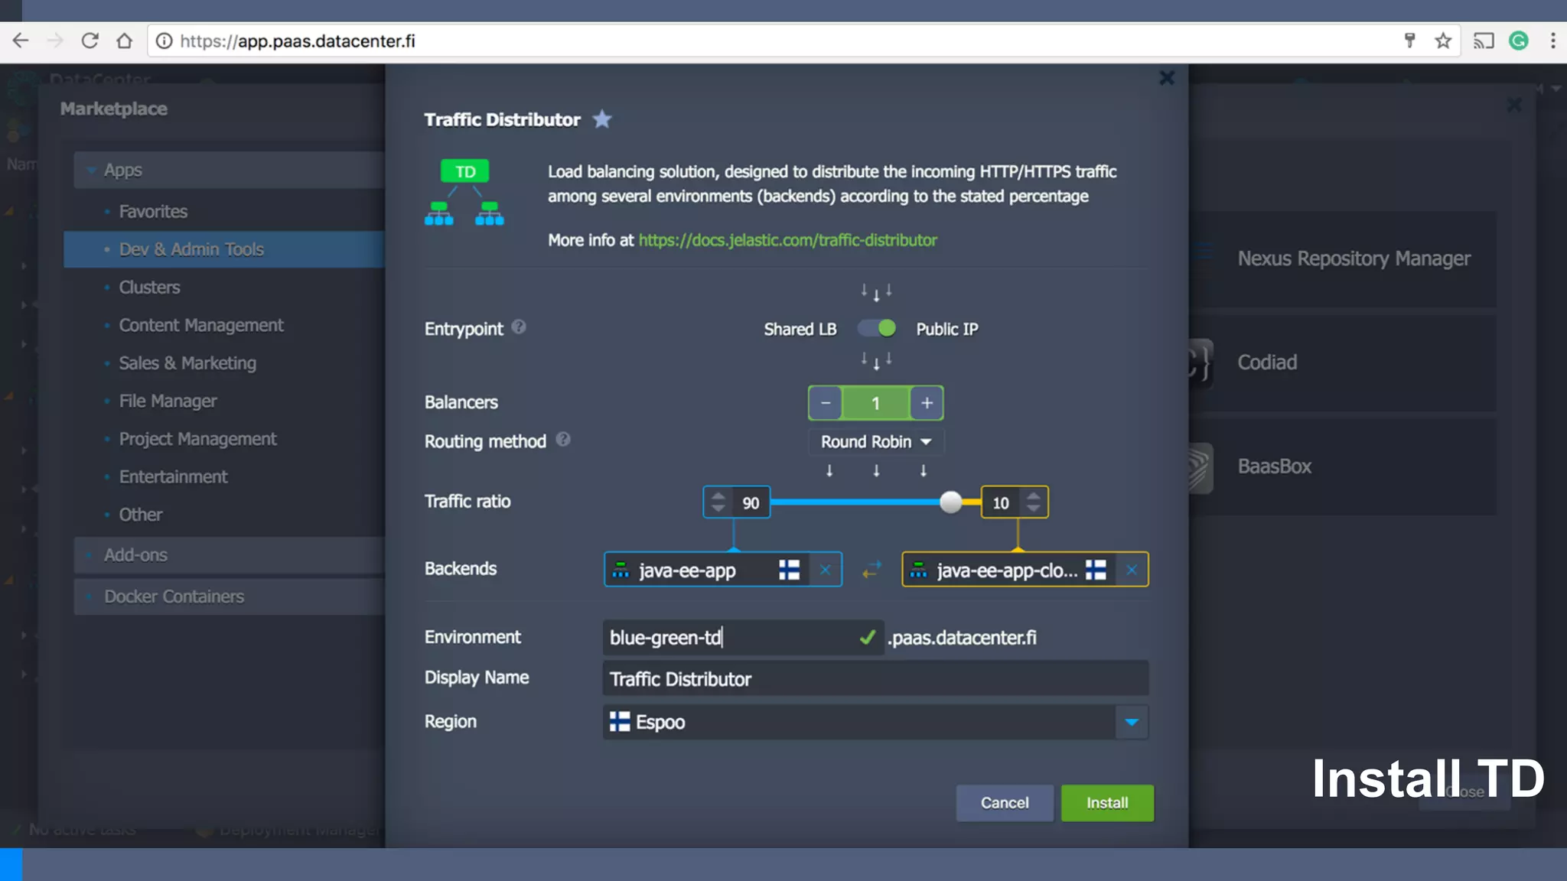The image size is (1567, 881).
Task: Open the docs.jelastic.com traffic-distributor link
Action: click(x=787, y=240)
